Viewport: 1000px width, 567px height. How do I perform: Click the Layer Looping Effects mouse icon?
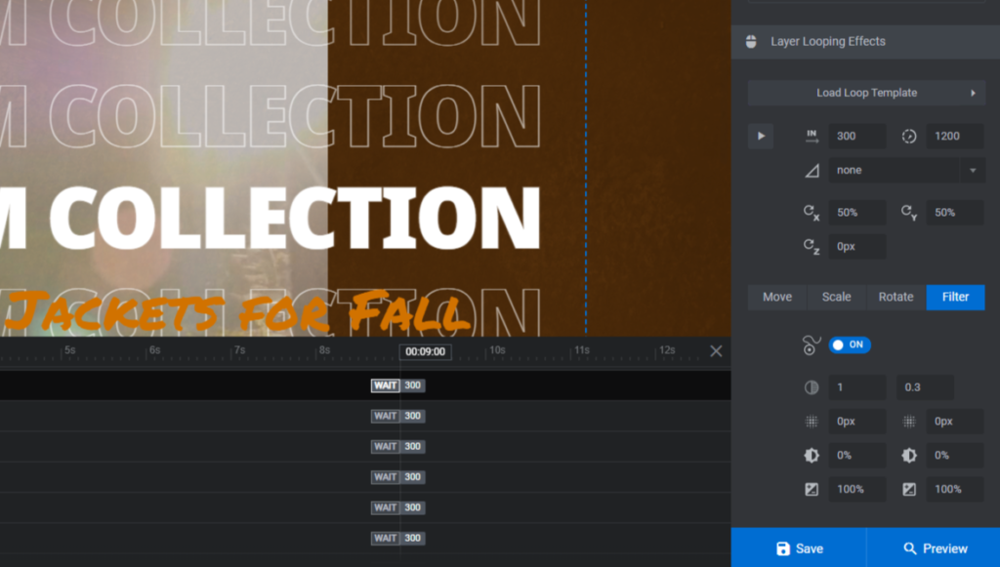[x=751, y=41]
